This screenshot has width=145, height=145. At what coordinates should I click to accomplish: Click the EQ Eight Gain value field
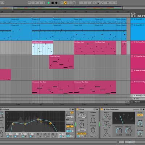[70, 136]
